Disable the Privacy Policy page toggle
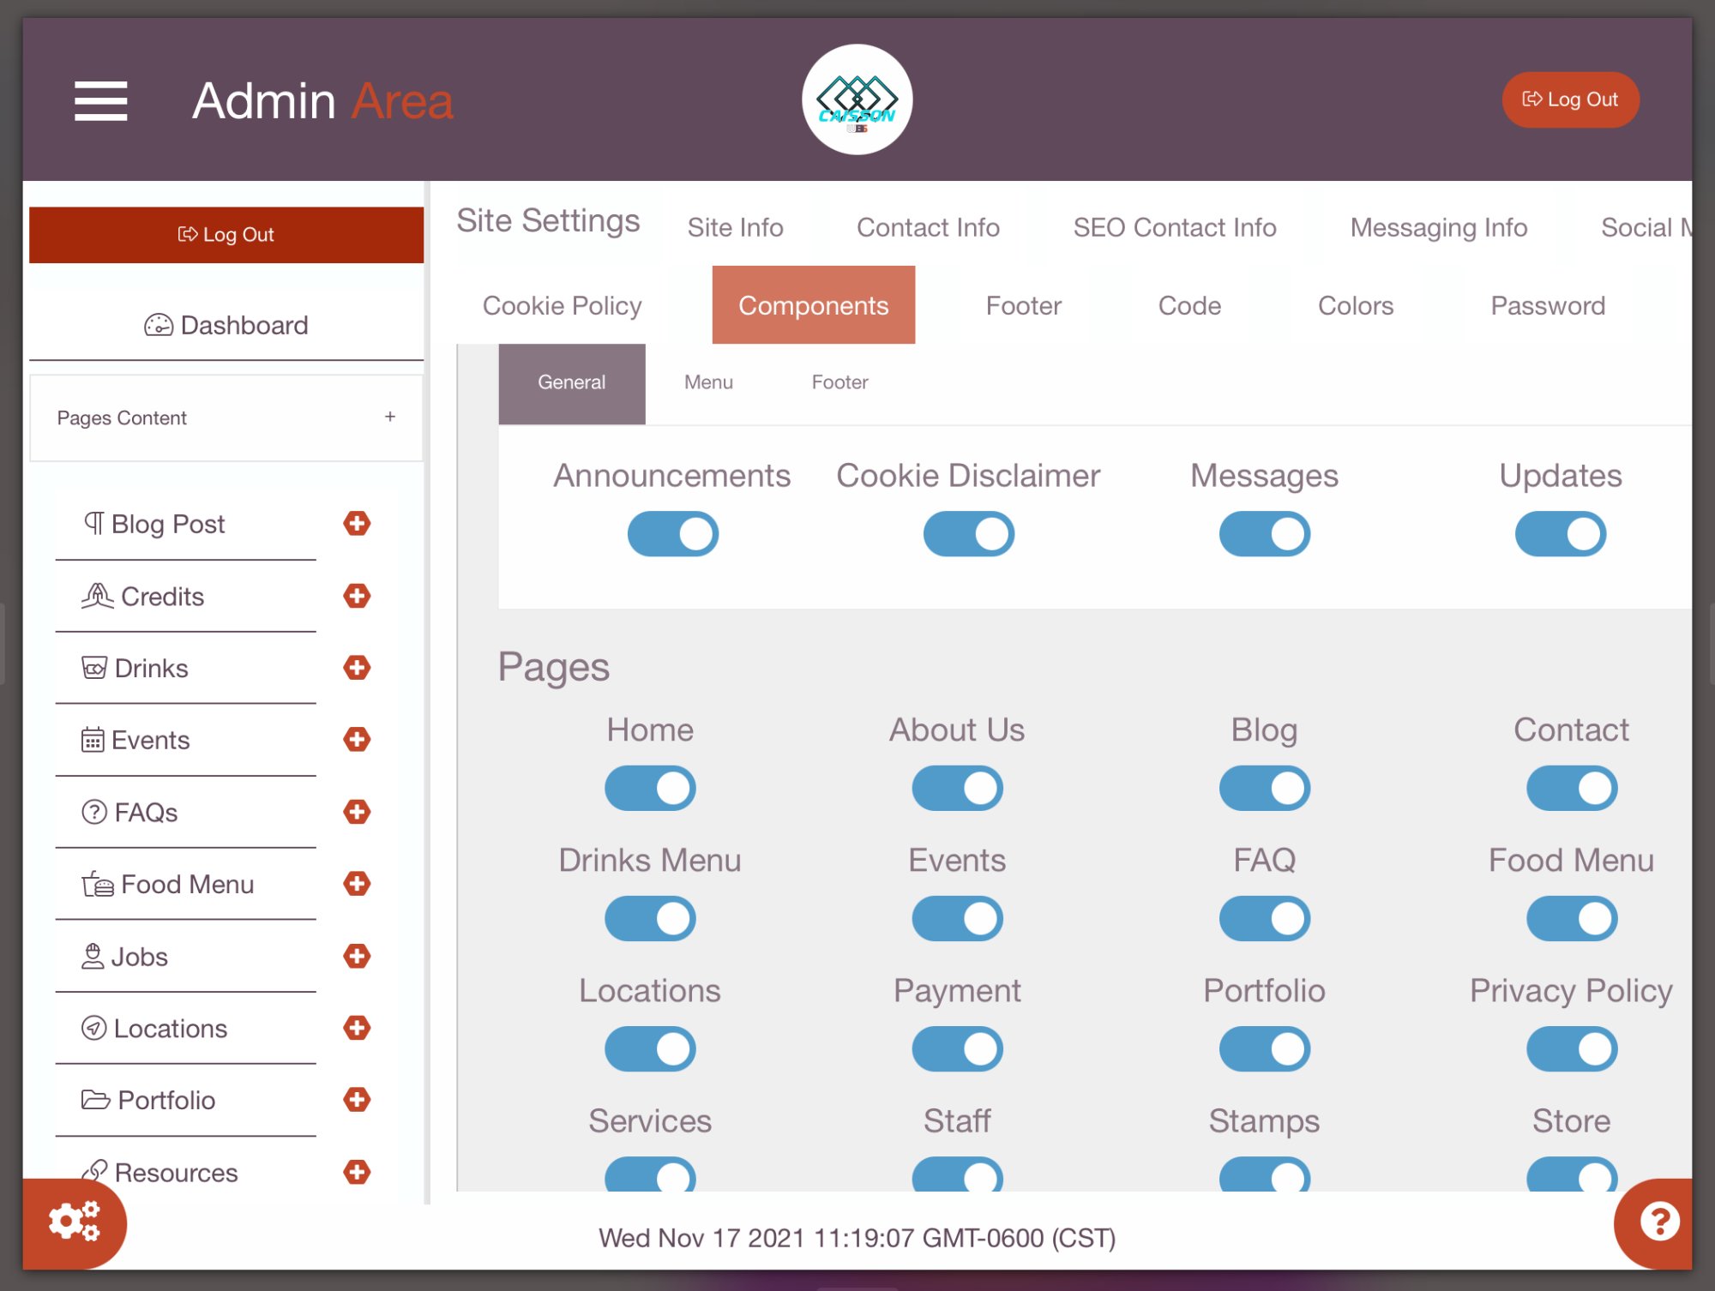 pos(1571,1048)
